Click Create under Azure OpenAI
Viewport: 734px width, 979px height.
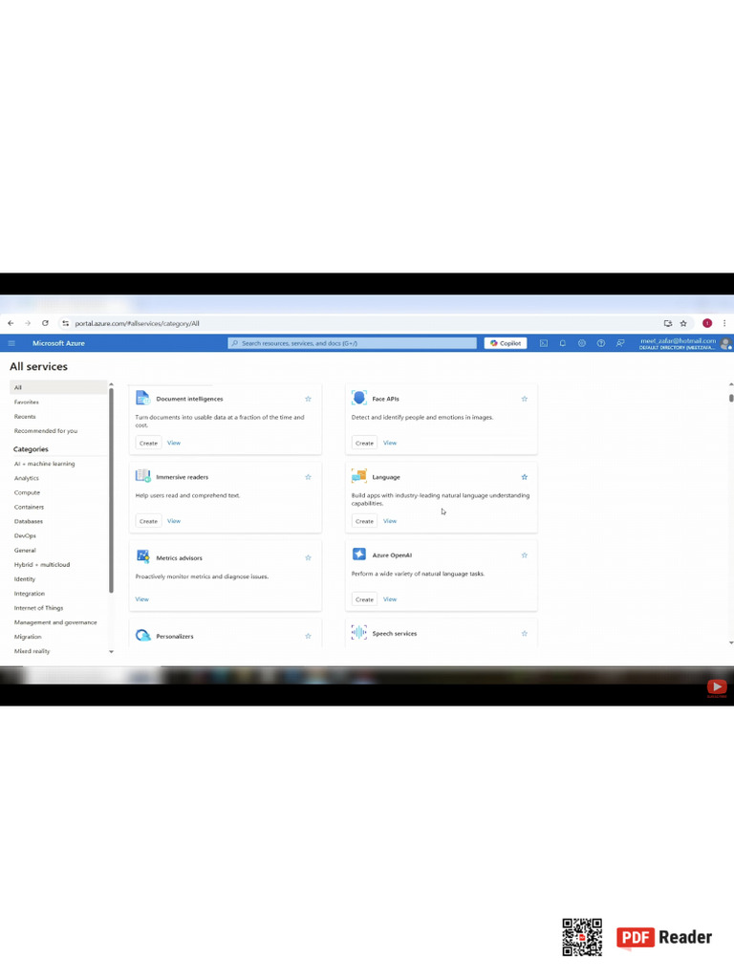(x=364, y=599)
